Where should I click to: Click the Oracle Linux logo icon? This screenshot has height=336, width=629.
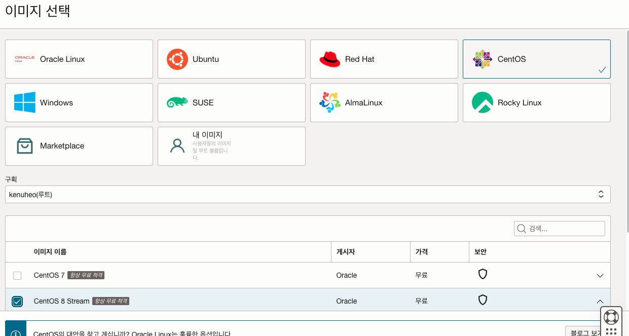click(25, 59)
